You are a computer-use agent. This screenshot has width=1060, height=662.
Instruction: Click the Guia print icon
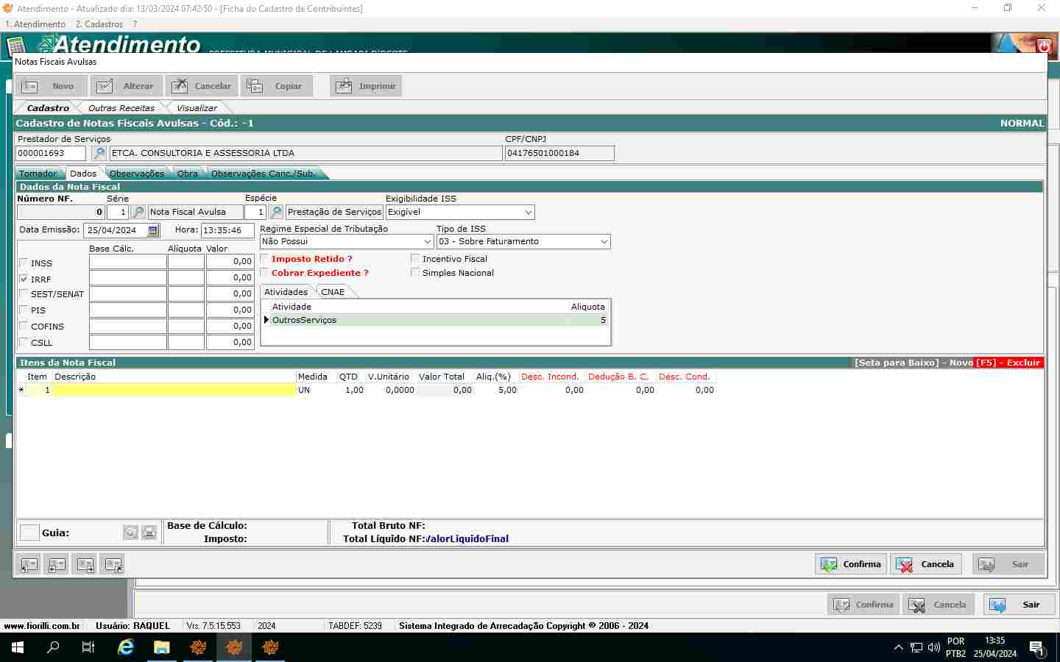coord(149,533)
